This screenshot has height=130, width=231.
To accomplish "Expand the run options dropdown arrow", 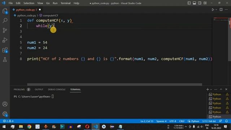I will 216,10.
